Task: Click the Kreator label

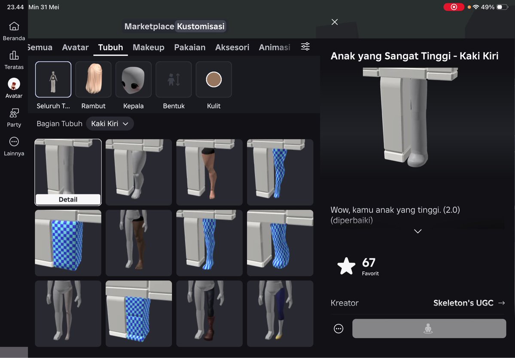Action: (344, 303)
